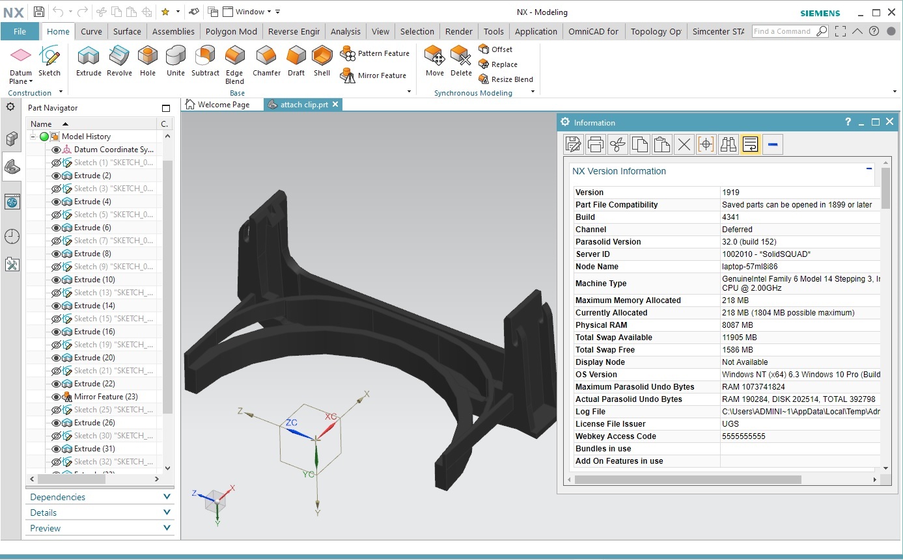The width and height of the screenshot is (903, 560).
Task: Choose Delete Face in Synchronous Modeling
Action: 461,61
